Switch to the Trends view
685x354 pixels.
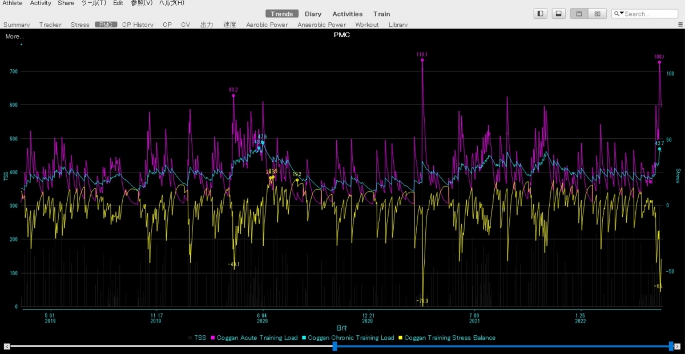click(282, 14)
